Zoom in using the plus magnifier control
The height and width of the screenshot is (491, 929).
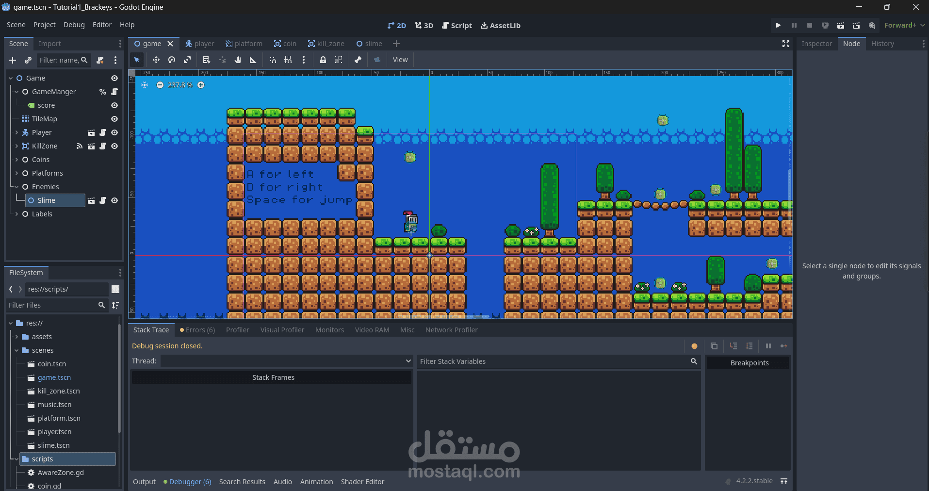point(201,85)
